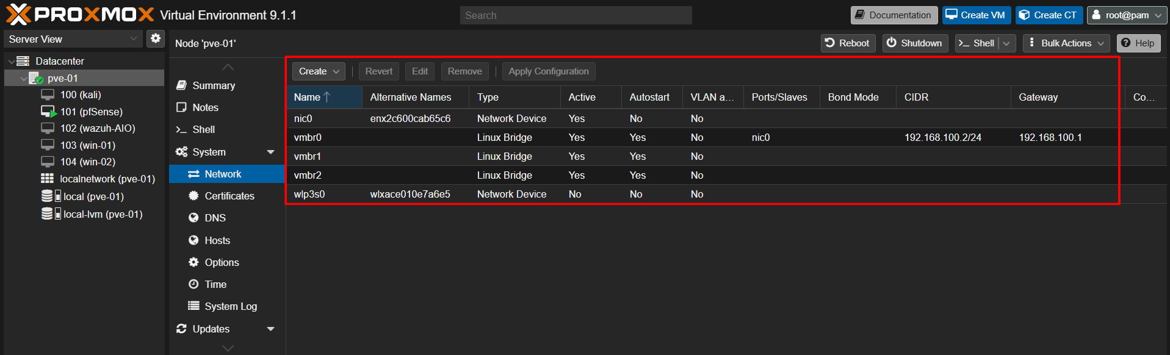Click the Apply Configuration button
This screenshot has height=355, width=1170.
pyautogui.click(x=549, y=71)
